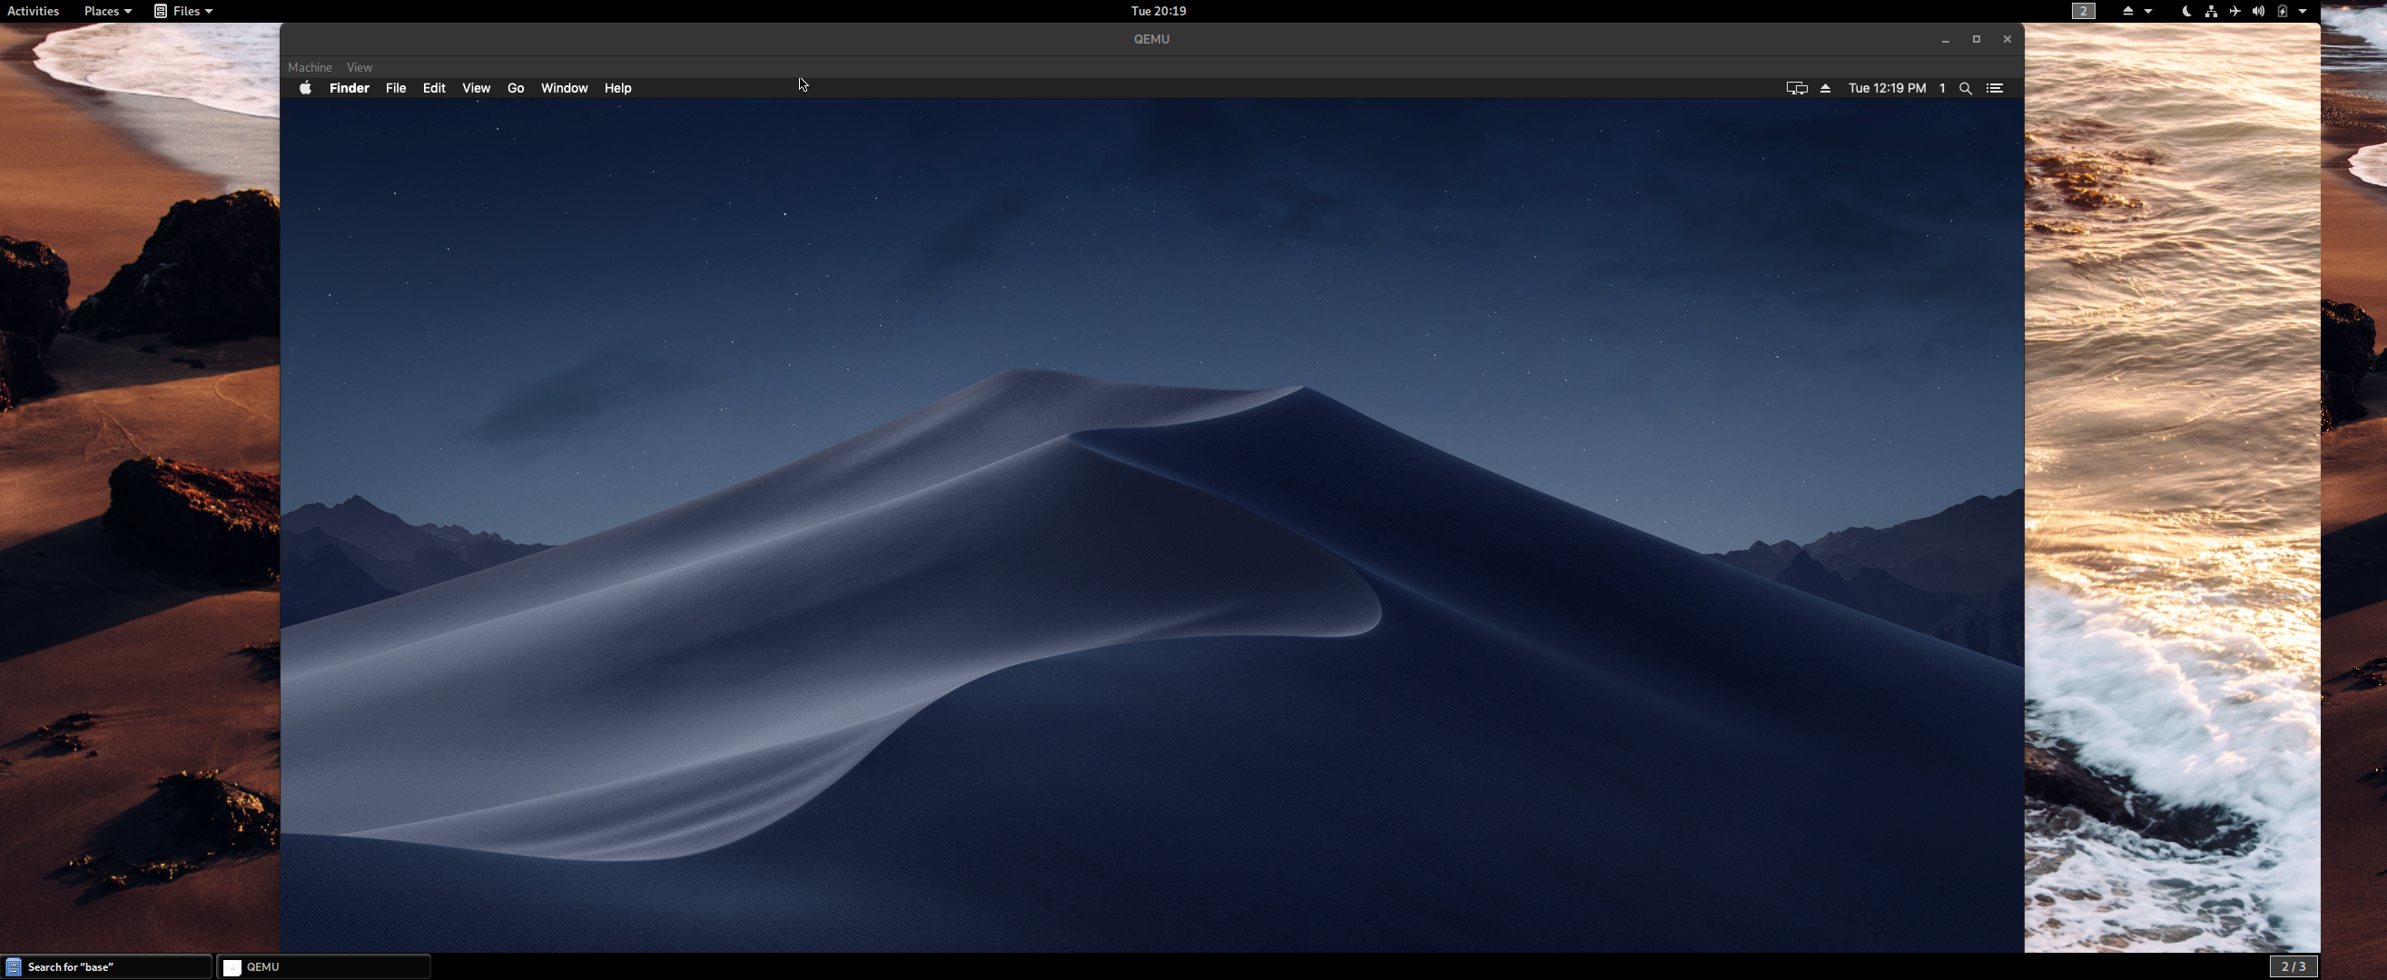This screenshot has width=2387, height=980.
Task: Open the macOS Edit menu
Action: 434,88
